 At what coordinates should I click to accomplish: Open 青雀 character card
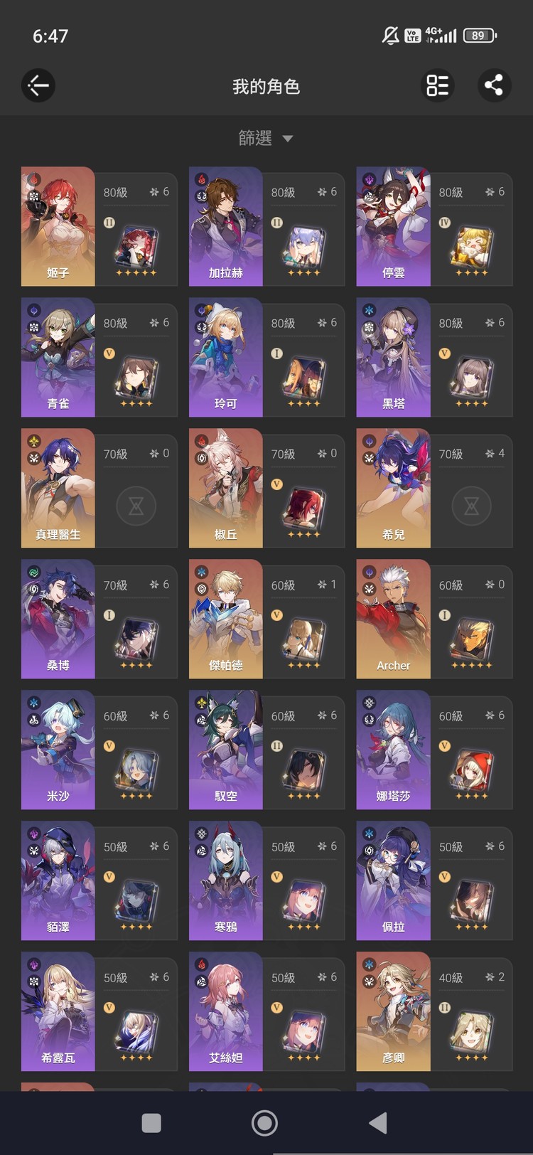[x=99, y=358]
